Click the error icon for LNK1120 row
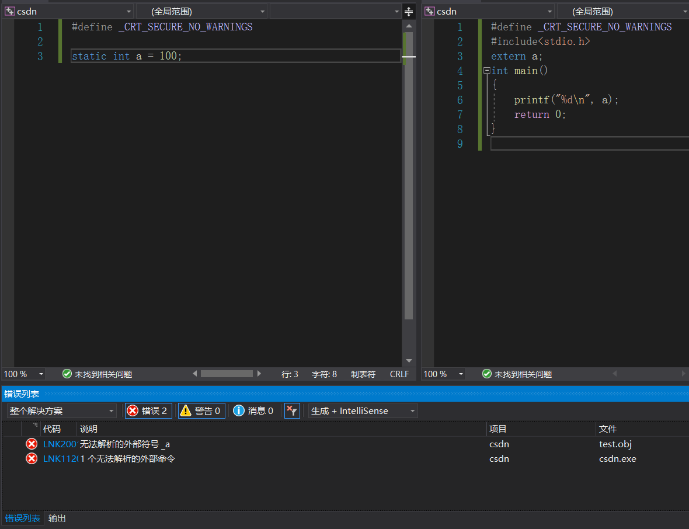 pyautogui.click(x=32, y=458)
